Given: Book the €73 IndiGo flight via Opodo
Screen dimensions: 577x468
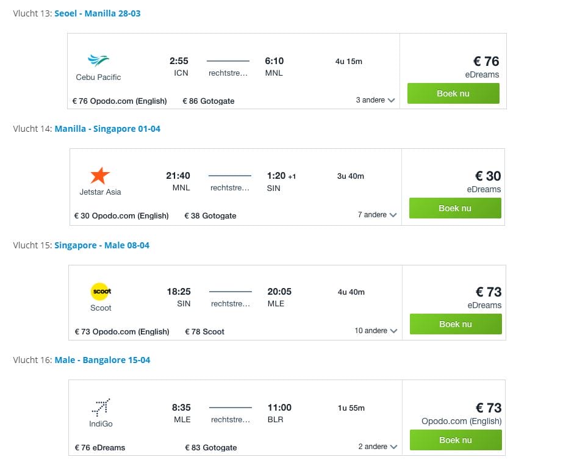Looking at the screenshot, I should [x=456, y=440].
